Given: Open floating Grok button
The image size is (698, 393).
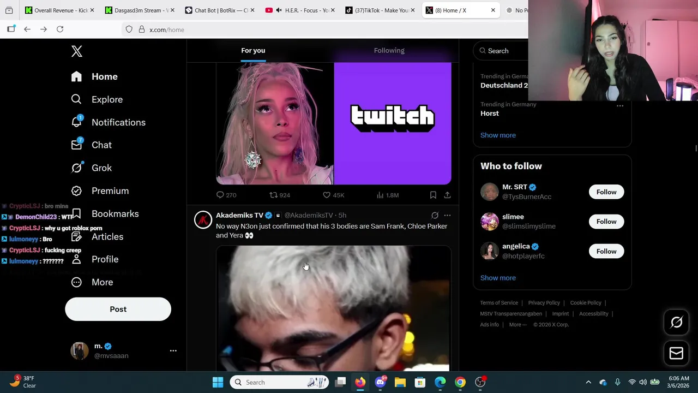Looking at the screenshot, I should pos(676,323).
